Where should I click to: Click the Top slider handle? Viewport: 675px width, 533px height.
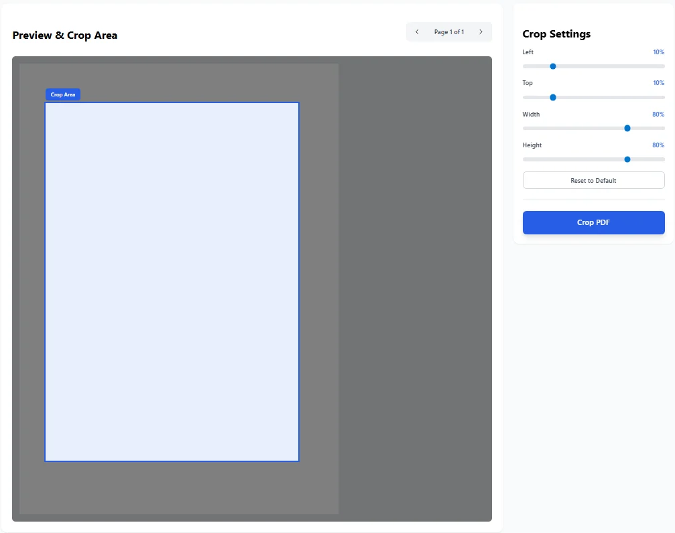(x=552, y=97)
